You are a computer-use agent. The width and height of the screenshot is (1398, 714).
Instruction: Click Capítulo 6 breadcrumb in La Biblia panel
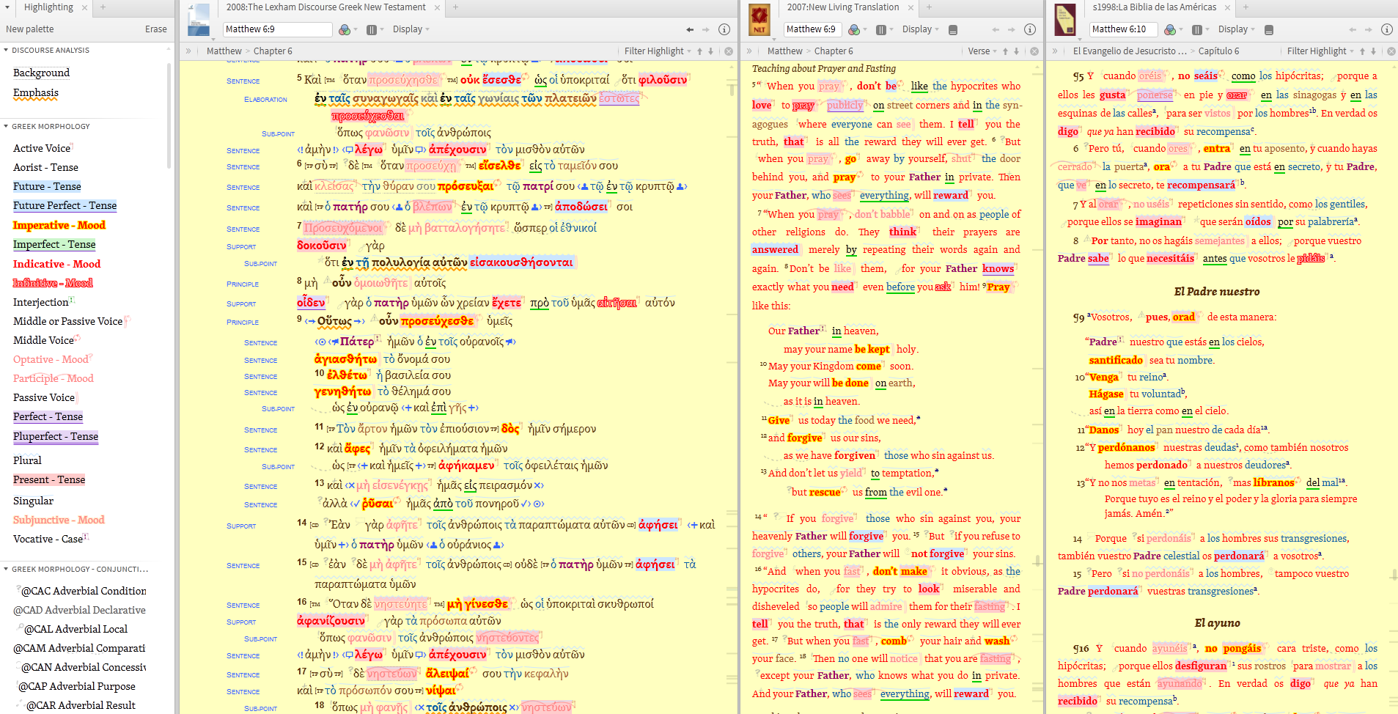click(x=1218, y=51)
